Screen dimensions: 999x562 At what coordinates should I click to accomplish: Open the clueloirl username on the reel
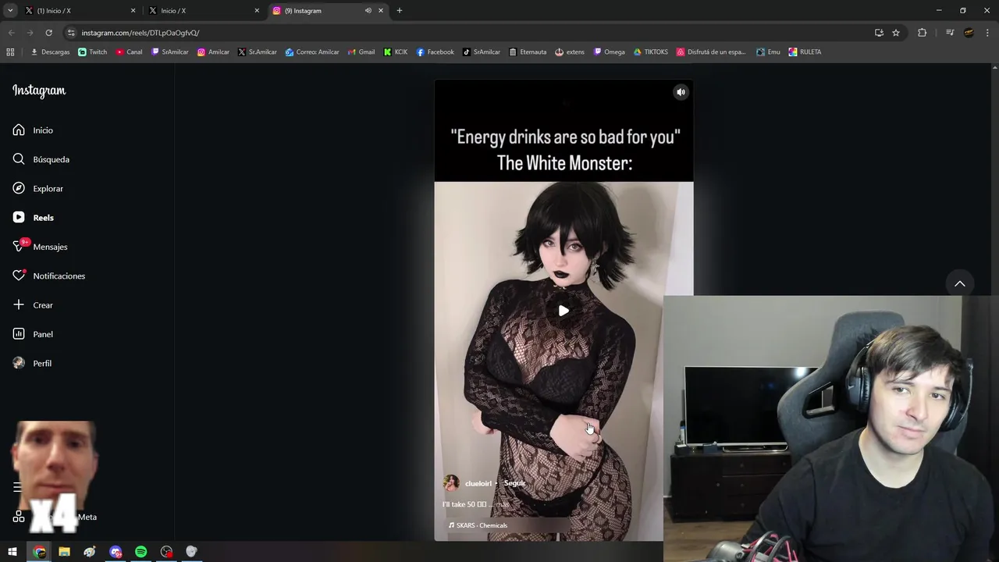(x=478, y=483)
